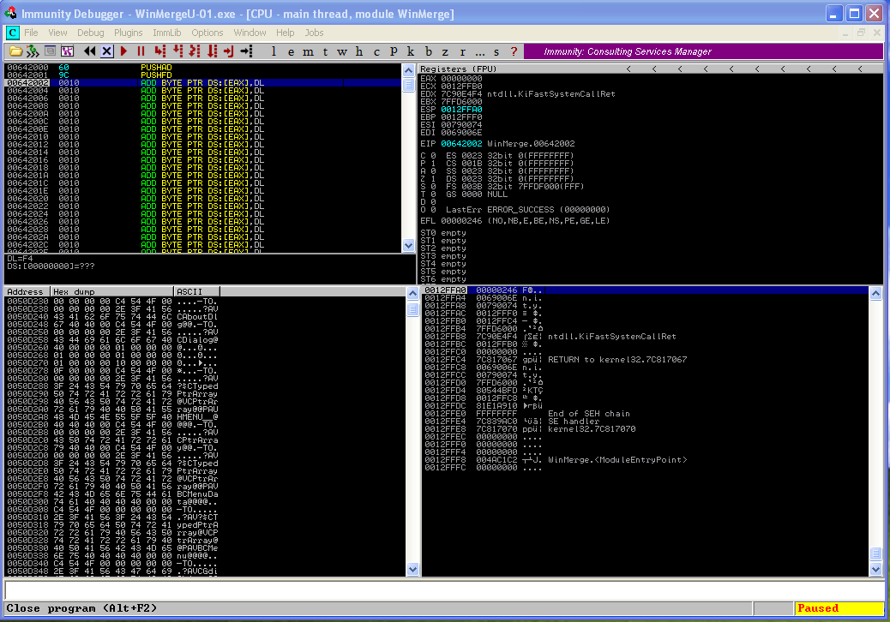Click the Paused status indicator
This screenshot has width=890, height=622.
pos(817,607)
